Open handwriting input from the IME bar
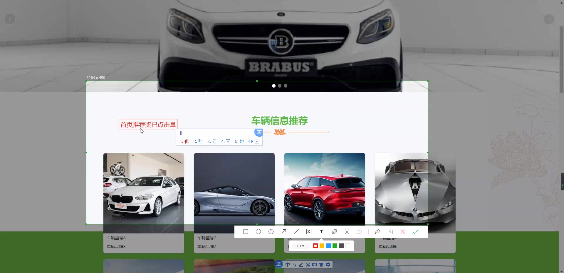The height and width of the screenshot is (273, 564). tap(301, 265)
